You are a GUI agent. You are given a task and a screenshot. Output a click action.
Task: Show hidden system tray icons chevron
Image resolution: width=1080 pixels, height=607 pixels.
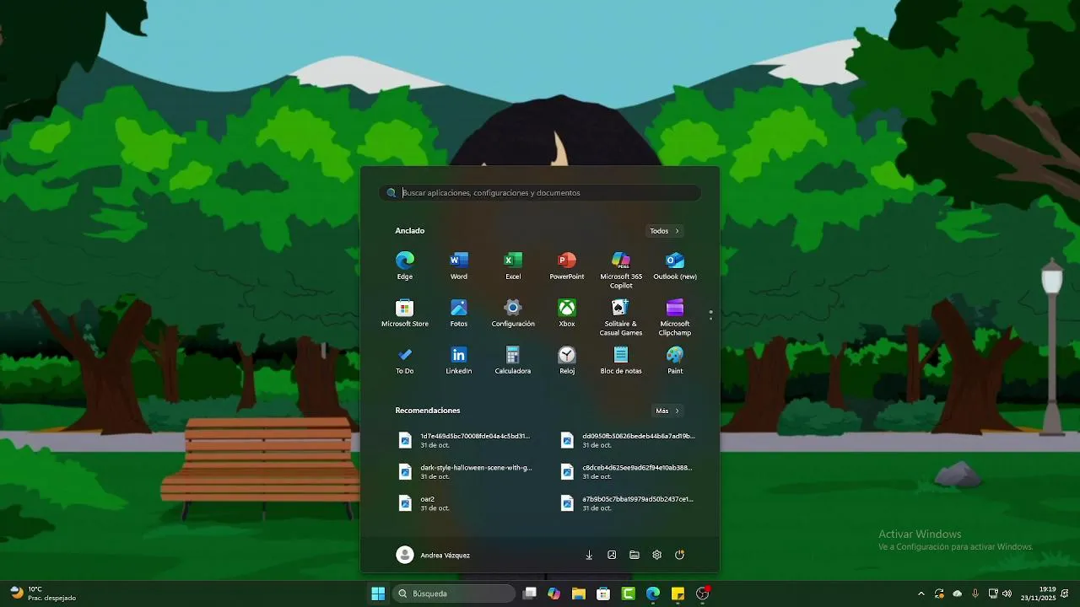point(921,594)
